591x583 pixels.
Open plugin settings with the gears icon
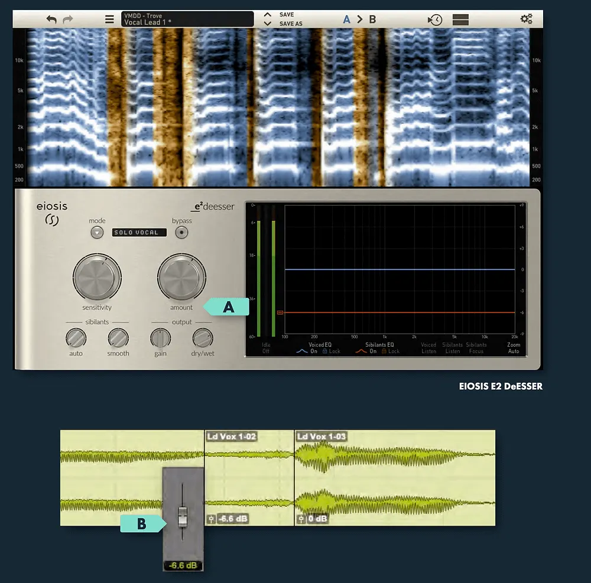pos(526,19)
